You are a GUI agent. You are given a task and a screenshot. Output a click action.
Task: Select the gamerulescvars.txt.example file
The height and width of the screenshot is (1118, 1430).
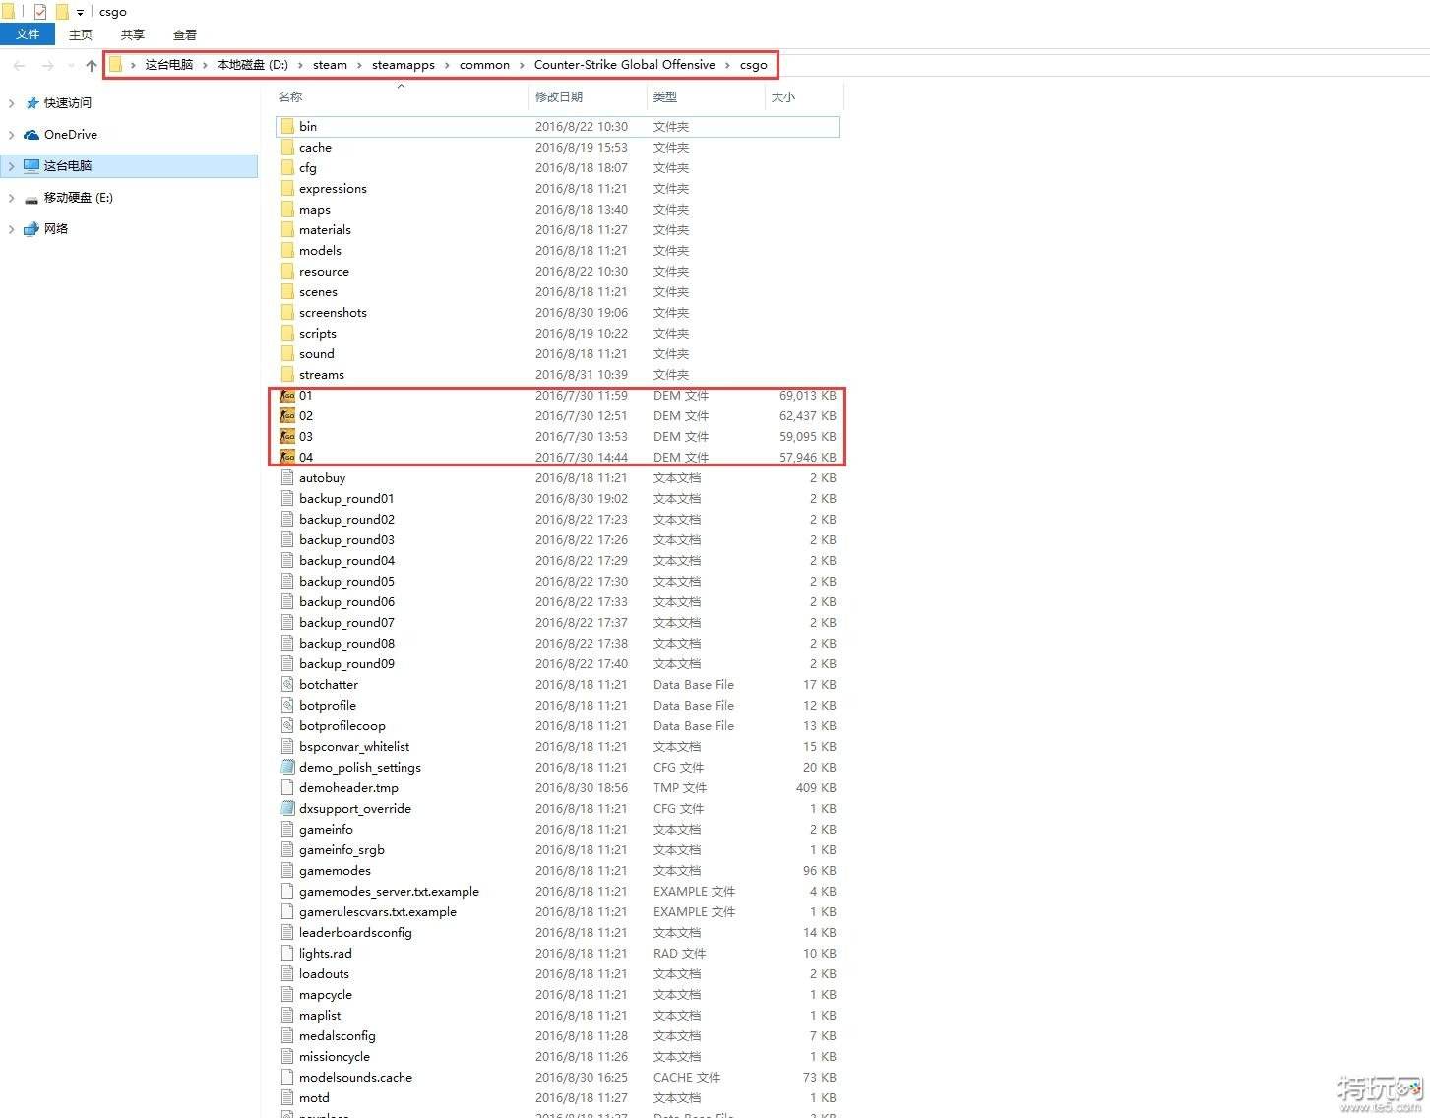coord(378,911)
